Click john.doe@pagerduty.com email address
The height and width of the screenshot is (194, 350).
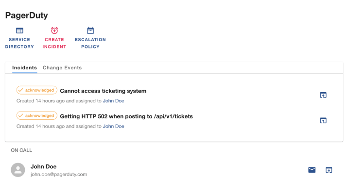pyautogui.click(x=59, y=175)
